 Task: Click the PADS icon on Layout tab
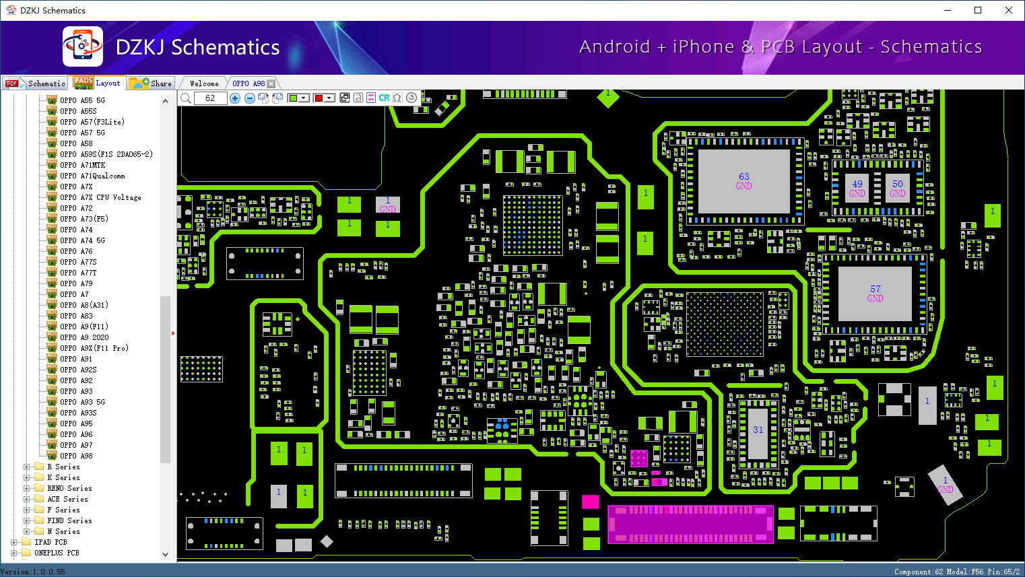click(84, 83)
